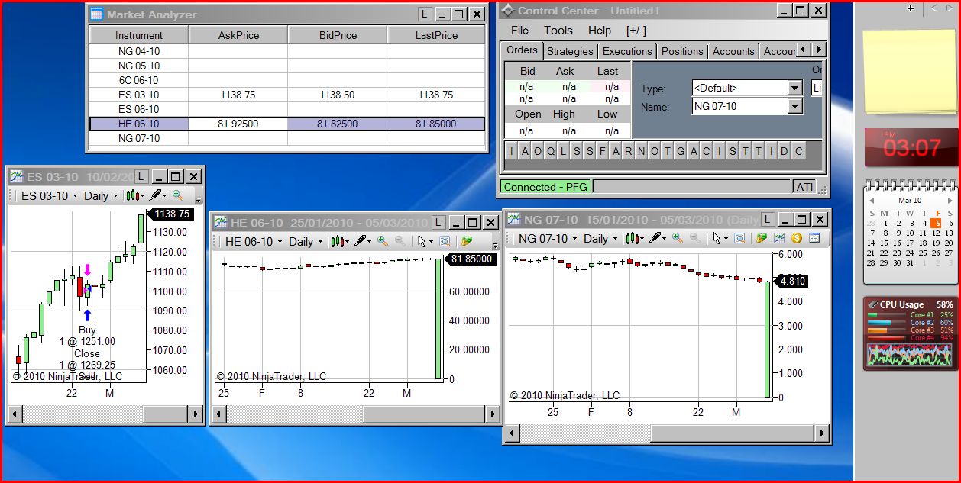Toggle link L button on ES 03-10 chart

[142, 176]
